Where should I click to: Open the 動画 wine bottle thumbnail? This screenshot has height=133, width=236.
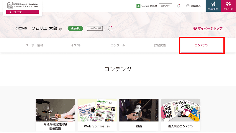point(139,110)
